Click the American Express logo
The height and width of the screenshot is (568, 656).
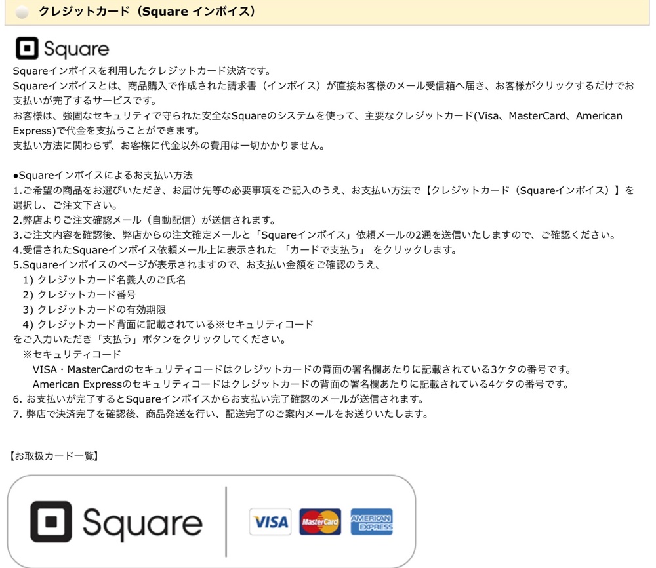pos(371,521)
